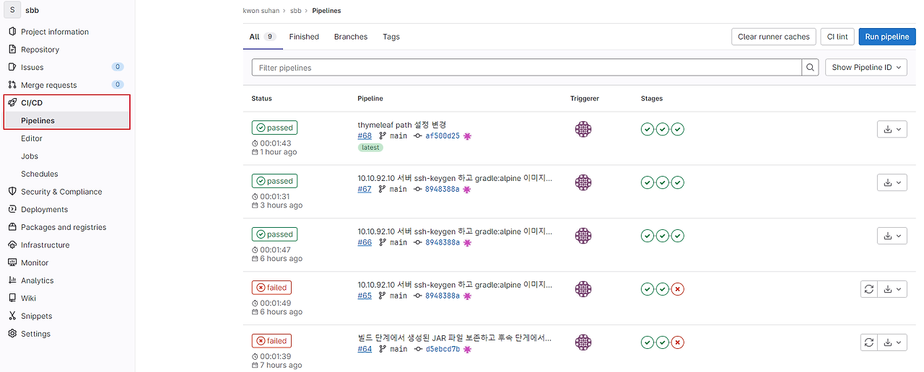Go to Issues in sidebar

pyautogui.click(x=32, y=67)
